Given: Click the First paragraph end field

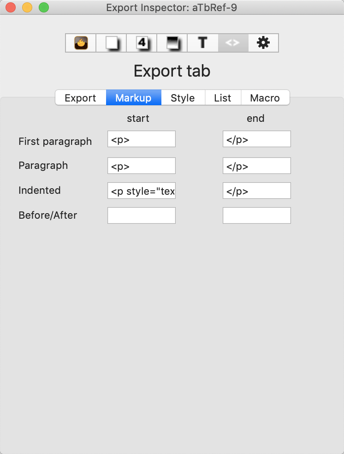Looking at the screenshot, I should tap(256, 139).
